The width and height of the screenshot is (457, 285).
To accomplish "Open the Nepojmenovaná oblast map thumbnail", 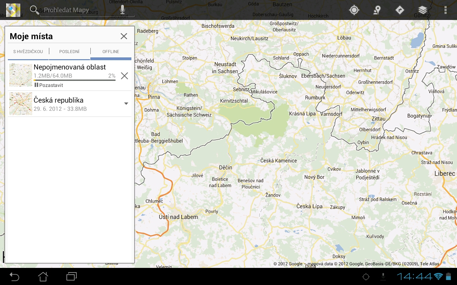I will (x=21, y=75).
